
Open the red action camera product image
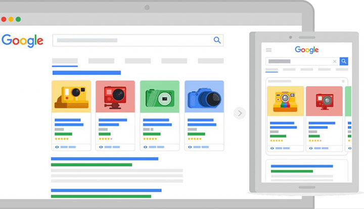click(x=115, y=97)
